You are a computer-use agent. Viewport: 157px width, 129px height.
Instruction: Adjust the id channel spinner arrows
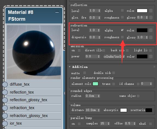tap(151, 84)
